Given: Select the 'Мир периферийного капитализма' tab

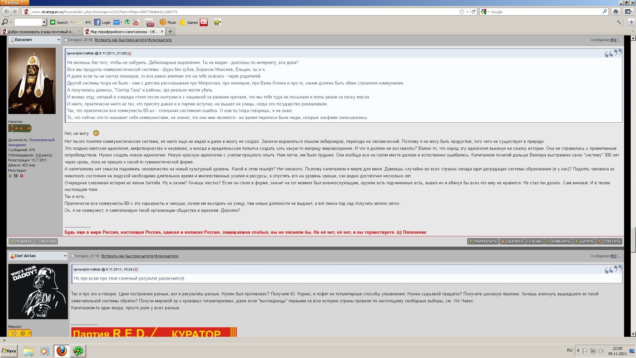Looking at the screenshot, I should (x=124, y=31).
